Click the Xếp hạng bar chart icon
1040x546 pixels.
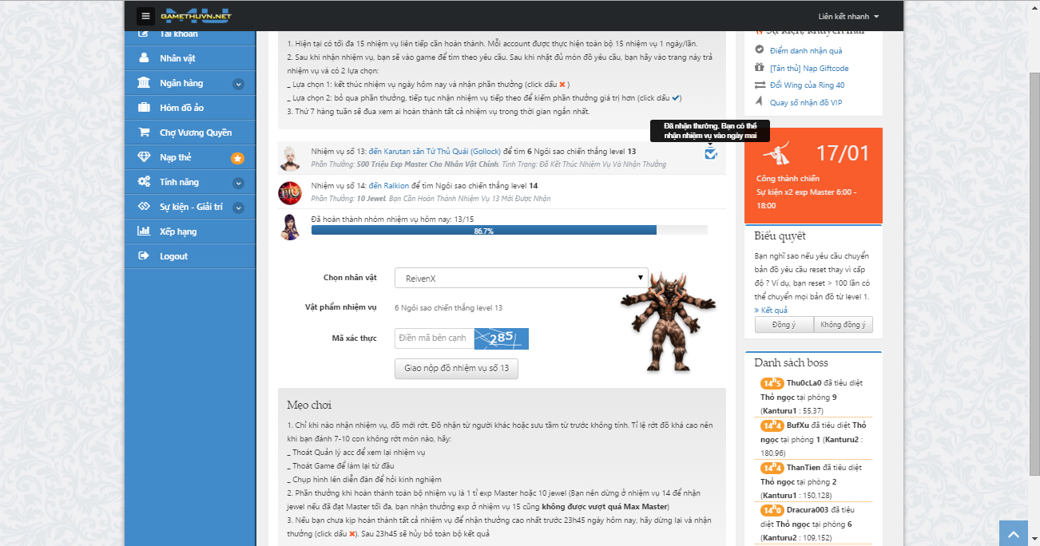[x=144, y=231]
